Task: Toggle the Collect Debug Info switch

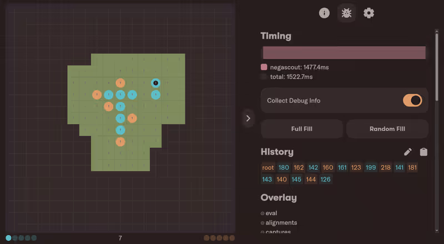Action: click(x=412, y=100)
